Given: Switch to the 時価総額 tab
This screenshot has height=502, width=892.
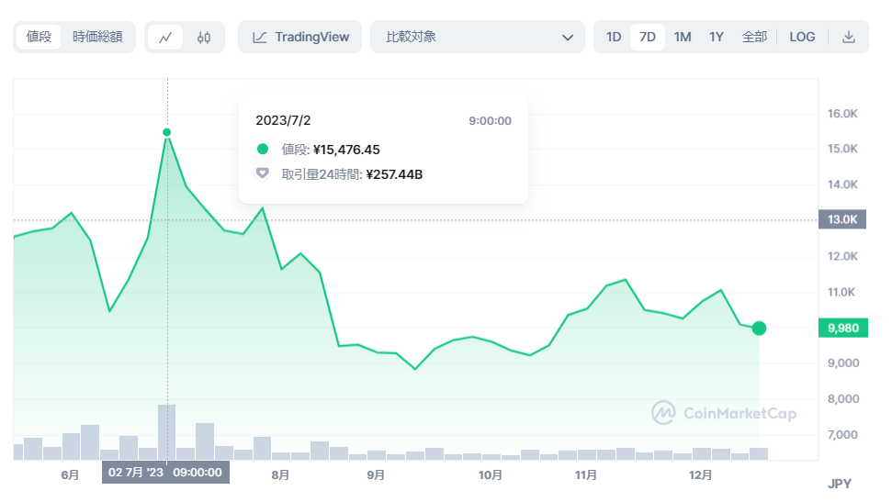Looking at the screenshot, I should click(x=97, y=37).
